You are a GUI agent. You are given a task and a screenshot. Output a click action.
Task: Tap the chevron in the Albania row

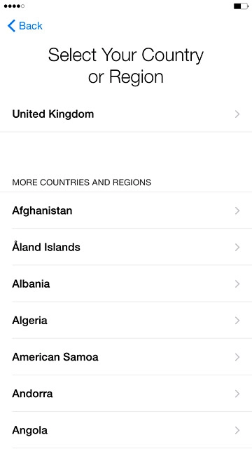(237, 283)
